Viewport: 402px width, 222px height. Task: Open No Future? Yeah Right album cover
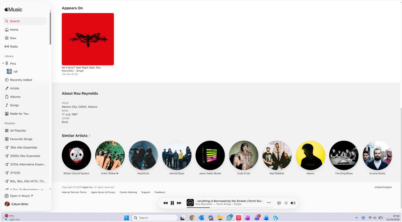(x=88, y=39)
